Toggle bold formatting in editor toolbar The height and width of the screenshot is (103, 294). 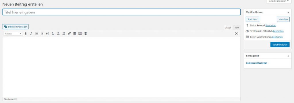[26, 34]
